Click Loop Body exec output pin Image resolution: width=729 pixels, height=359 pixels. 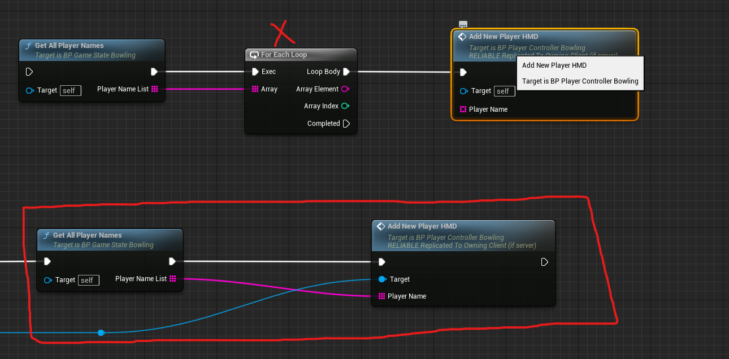click(346, 72)
